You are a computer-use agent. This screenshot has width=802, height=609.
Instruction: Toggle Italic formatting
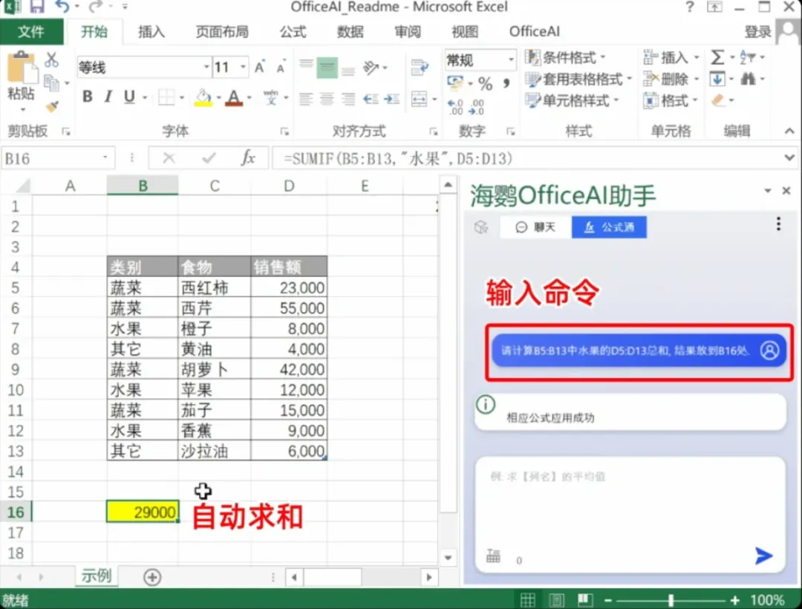(108, 96)
